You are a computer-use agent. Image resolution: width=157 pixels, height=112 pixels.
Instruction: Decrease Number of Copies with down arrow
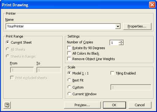pyautogui.click(x=121, y=44)
